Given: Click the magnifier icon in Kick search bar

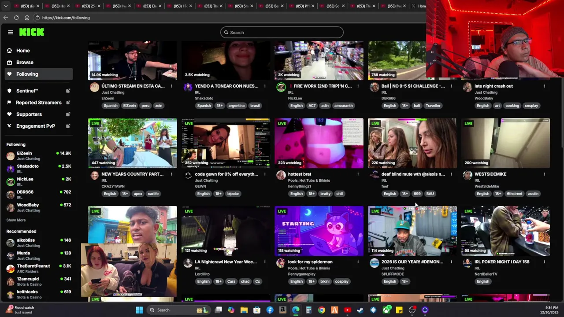Looking at the screenshot, I should (226, 33).
